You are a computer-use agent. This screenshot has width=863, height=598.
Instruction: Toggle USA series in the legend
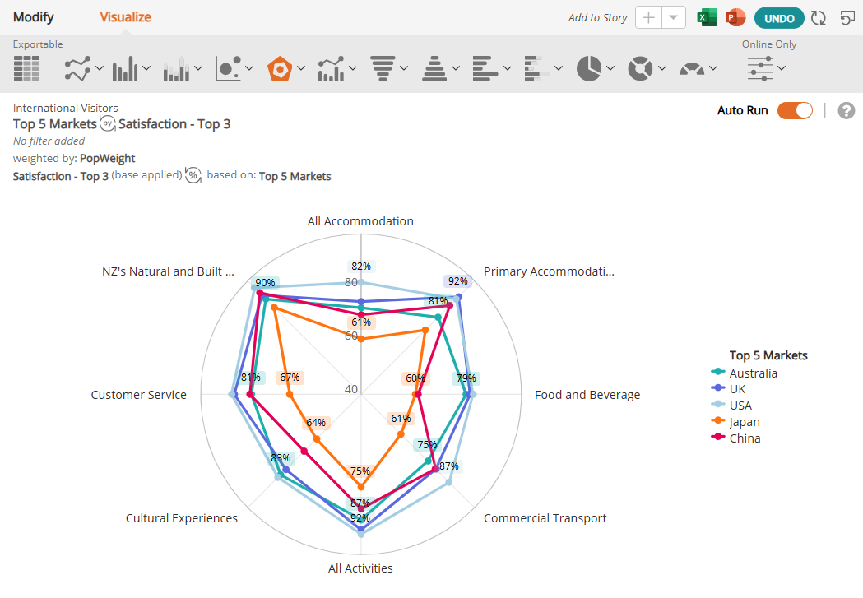click(731, 406)
